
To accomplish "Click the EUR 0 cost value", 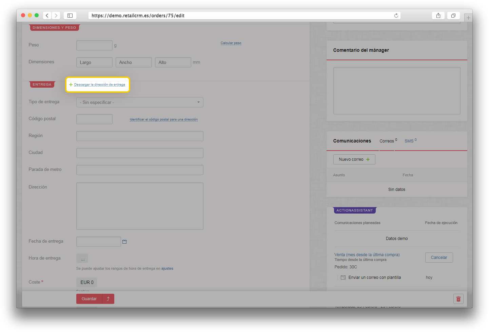I will coord(87,282).
